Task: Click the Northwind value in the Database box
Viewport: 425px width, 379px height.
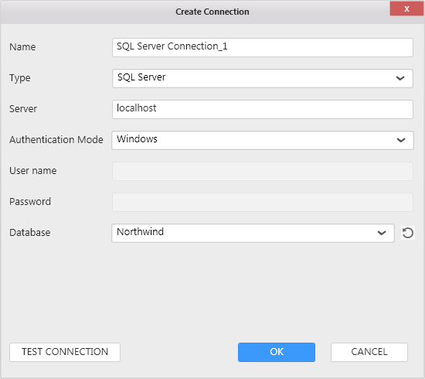Action: 140,232
